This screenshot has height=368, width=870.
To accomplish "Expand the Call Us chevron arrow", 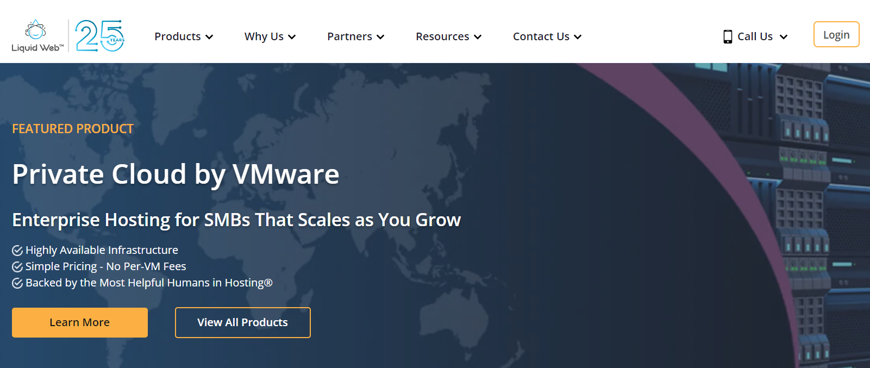I will (x=784, y=37).
